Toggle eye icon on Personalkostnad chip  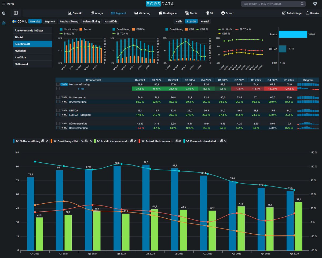pos(188,141)
